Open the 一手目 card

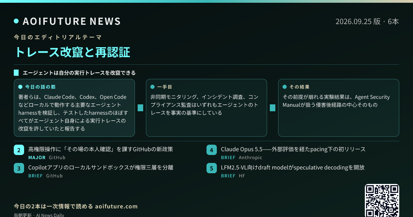(206, 108)
